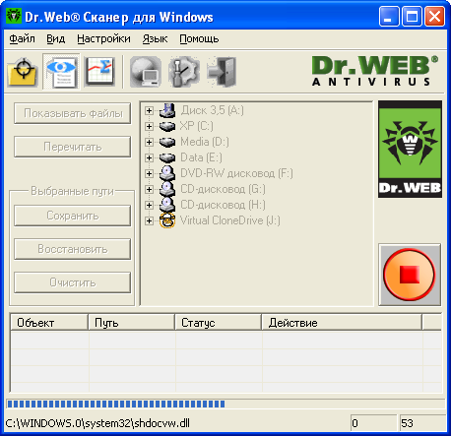Select the DVD-RW дисковод (F:) entry
The image size is (451, 436).
pyautogui.click(x=236, y=173)
